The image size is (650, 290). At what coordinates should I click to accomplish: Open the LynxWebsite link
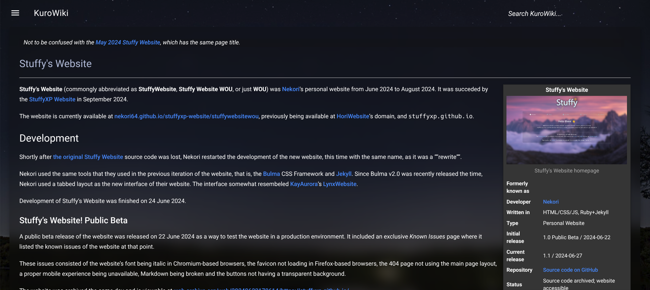(340, 184)
